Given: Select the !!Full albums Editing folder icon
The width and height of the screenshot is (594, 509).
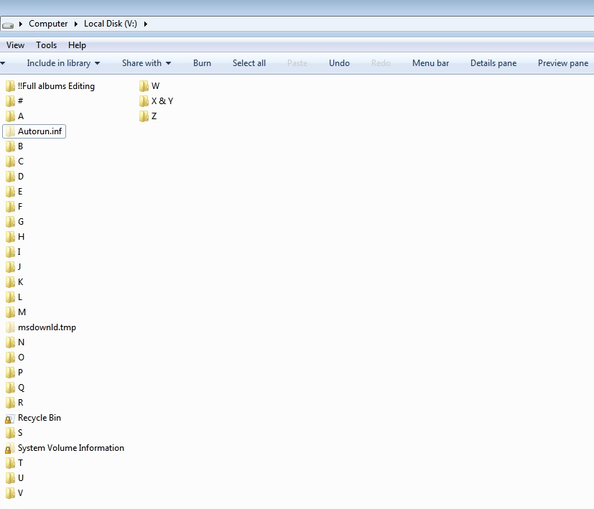Looking at the screenshot, I should [10, 86].
